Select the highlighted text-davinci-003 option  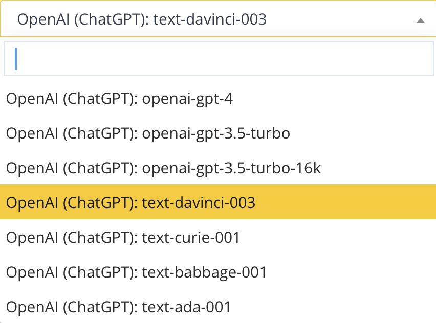pyautogui.click(x=130, y=203)
